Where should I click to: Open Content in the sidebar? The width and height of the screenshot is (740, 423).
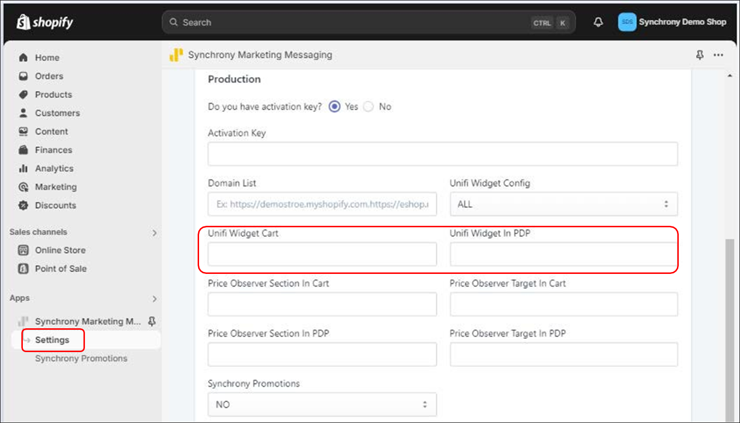click(51, 131)
